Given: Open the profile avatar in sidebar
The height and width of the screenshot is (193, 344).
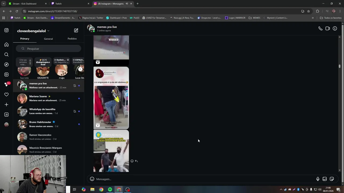Looking at the screenshot, I should [x=6, y=124].
